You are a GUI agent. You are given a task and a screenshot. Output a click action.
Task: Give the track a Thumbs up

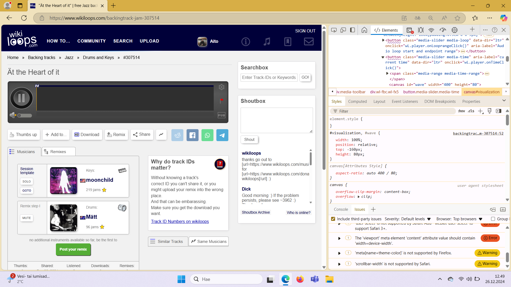24,134
